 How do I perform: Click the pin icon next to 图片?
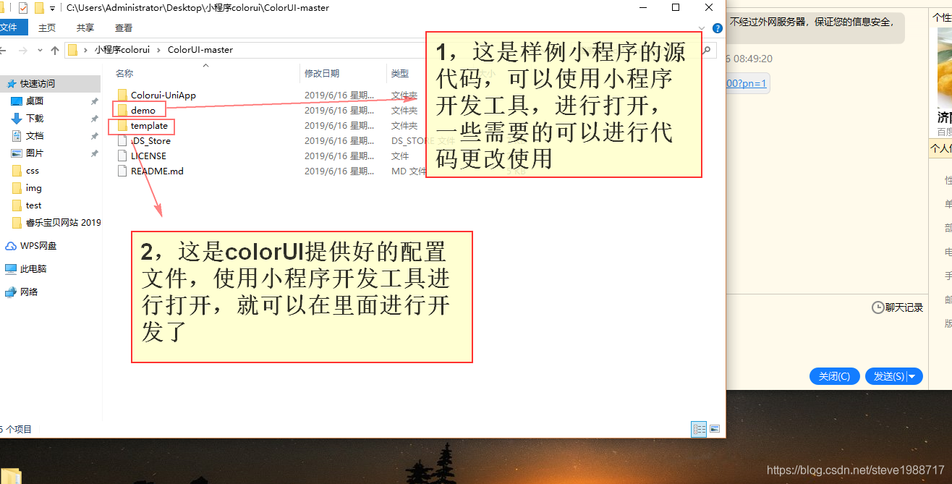(94, 153)
